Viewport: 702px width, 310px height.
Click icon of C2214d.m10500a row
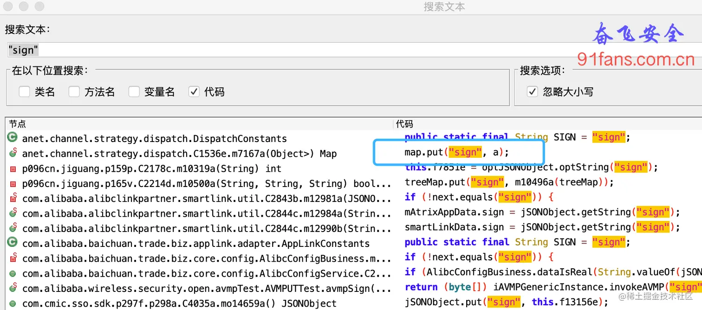pyautogui.click(x=13, y=183)
